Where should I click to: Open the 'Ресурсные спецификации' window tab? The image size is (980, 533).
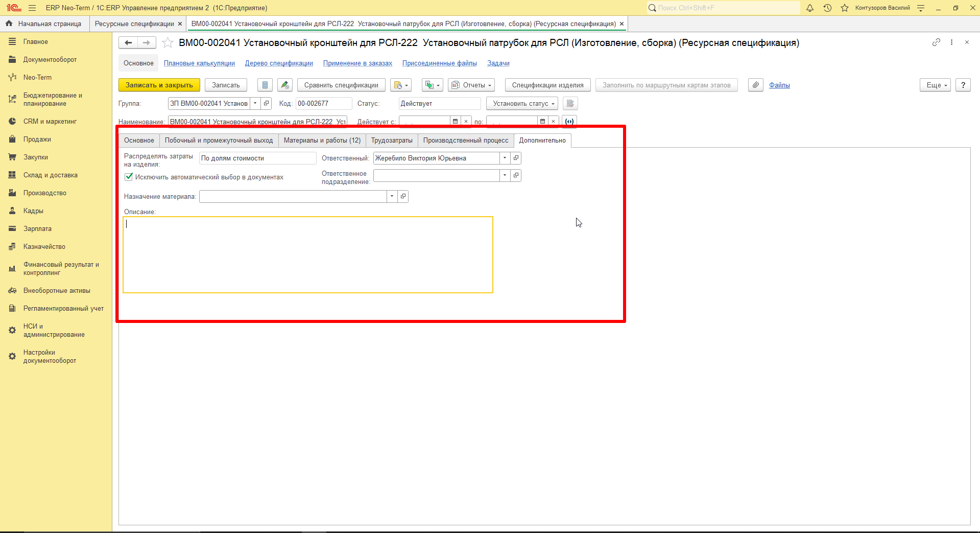(x=134, y=24)
